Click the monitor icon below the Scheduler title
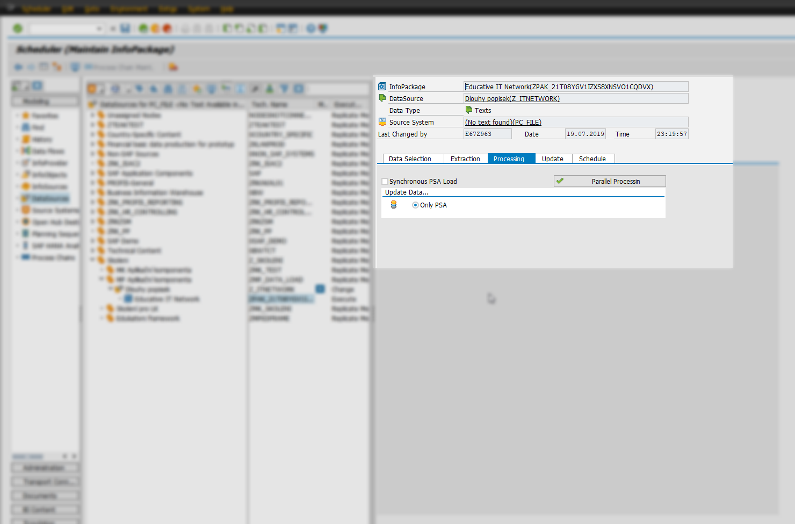Viewport: 795px width, 524px height. coord(74,67)
